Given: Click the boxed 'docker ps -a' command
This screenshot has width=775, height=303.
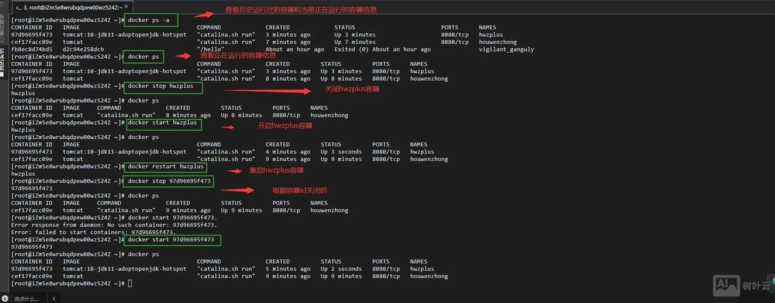Looking at the screenshot, I should pyautogui.click(x=153, y=20).
